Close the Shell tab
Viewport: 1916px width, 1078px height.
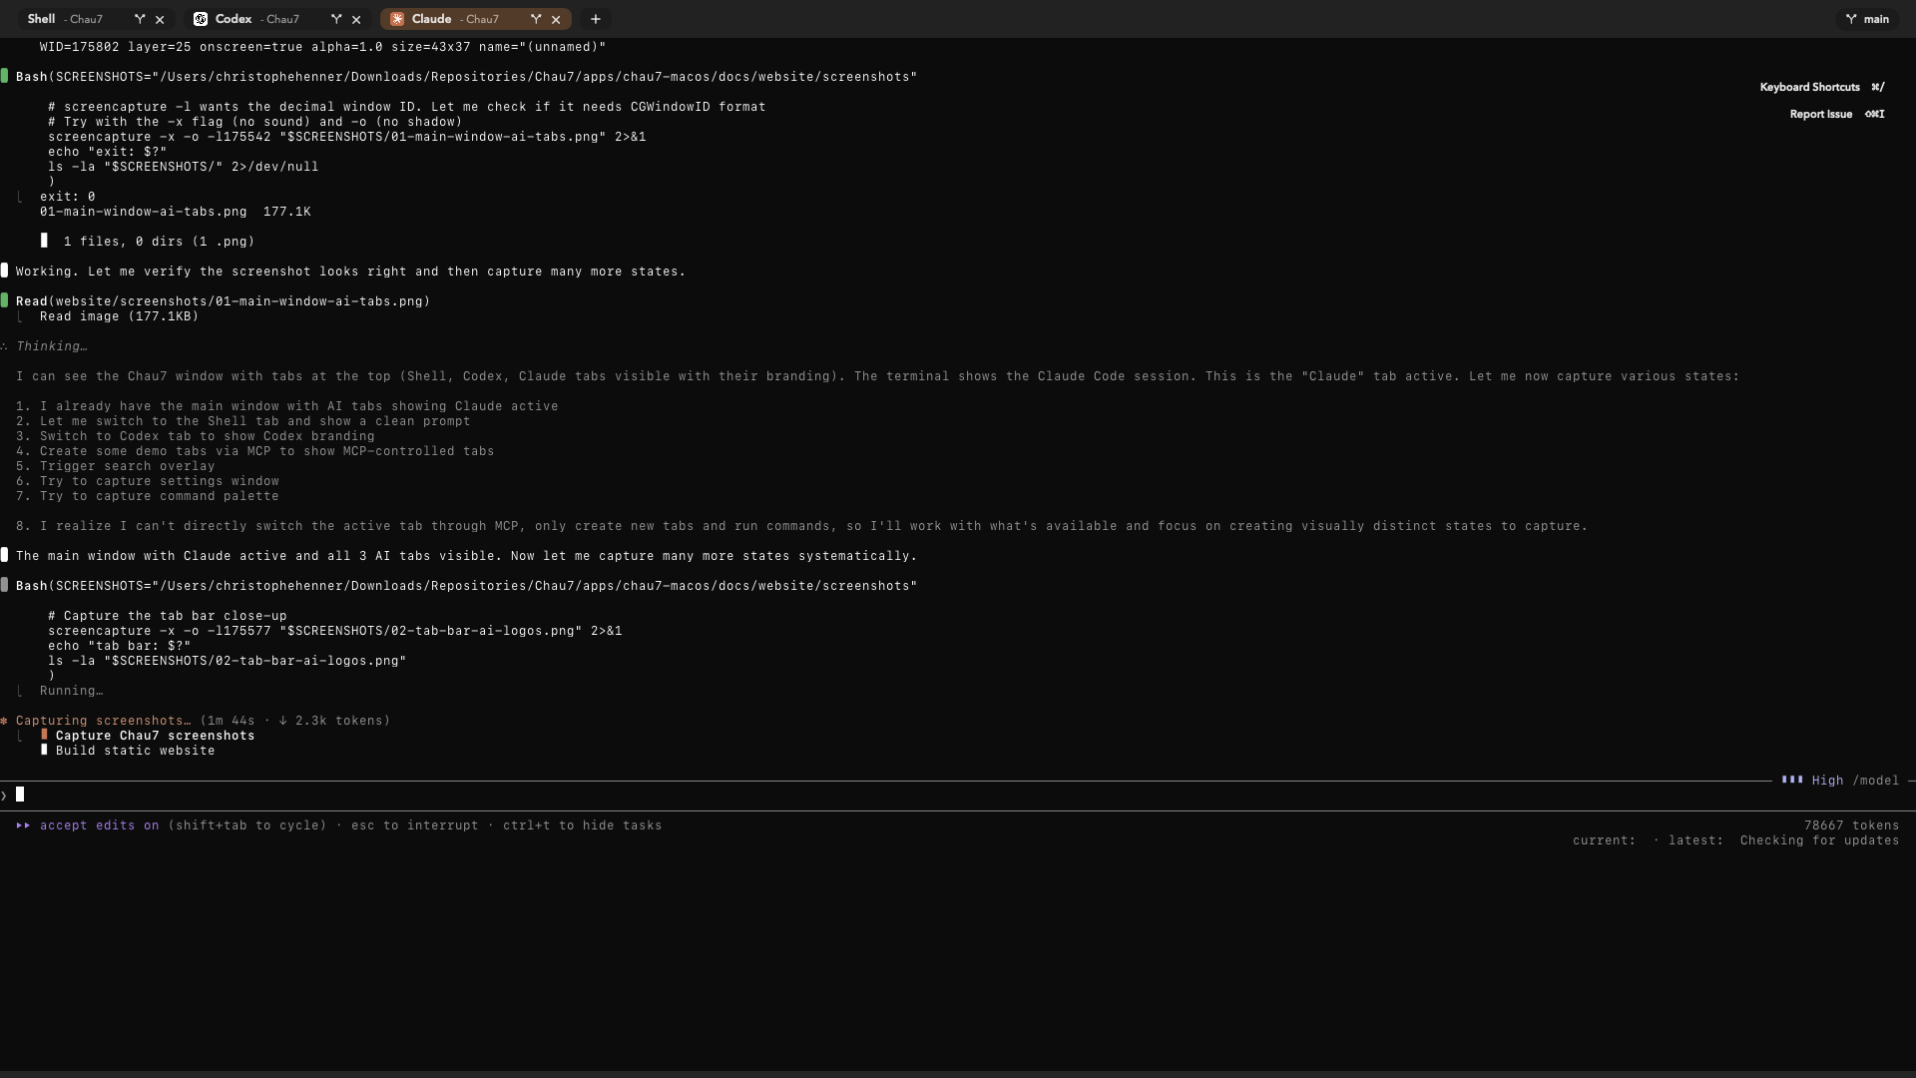[x=160, y=19]
